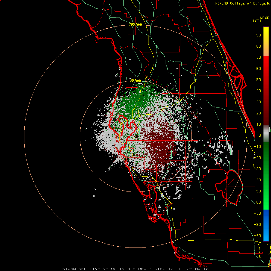271x271 pixels.
Task: Select the -70 scale value
Action: 257,213
